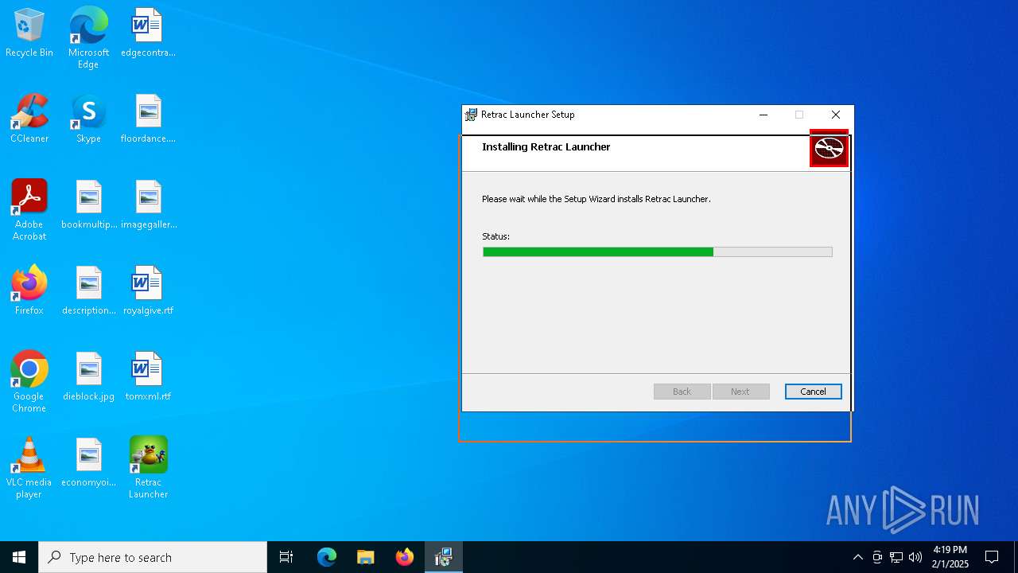The width and height of the screenshot is (1018, 573).
Task: Launch the Firefox desktop shortcut
Action: [x=29, y=290]
